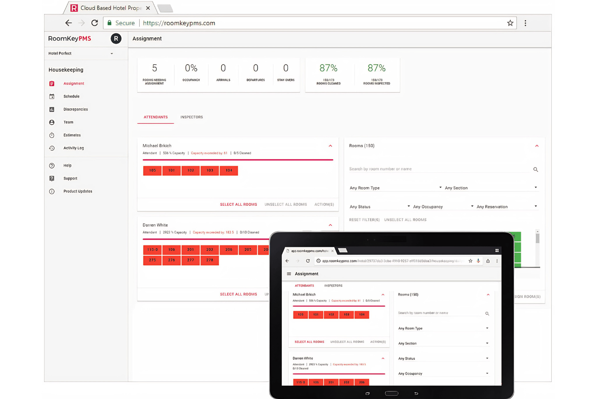The width and height of the screenshot is (599, 399).
Task: Open the Estimates stopwatch icon
Action: [52, 135]
